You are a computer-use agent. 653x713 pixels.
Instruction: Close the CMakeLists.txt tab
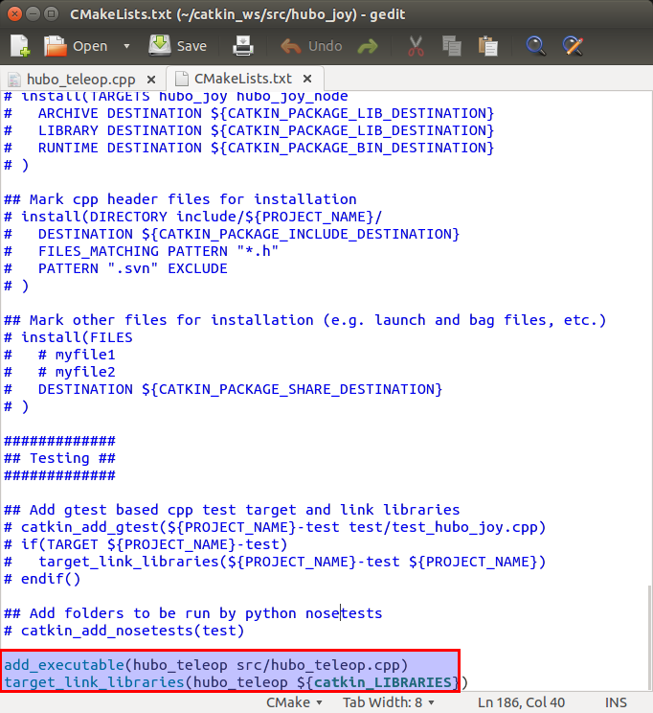307,79
